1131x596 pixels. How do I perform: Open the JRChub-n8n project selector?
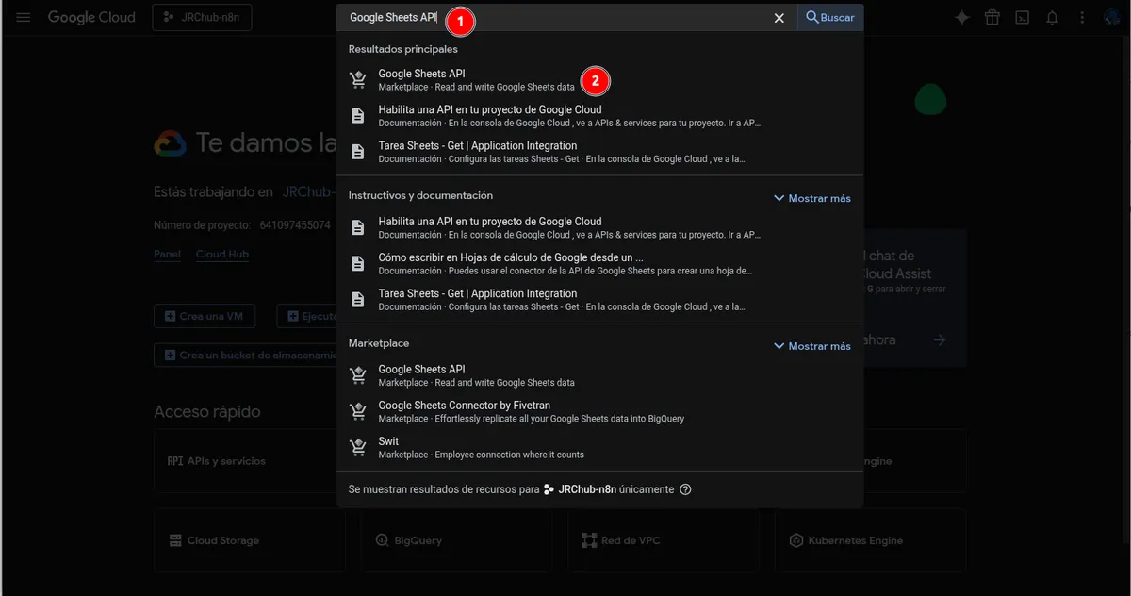[x=202, y=18]
